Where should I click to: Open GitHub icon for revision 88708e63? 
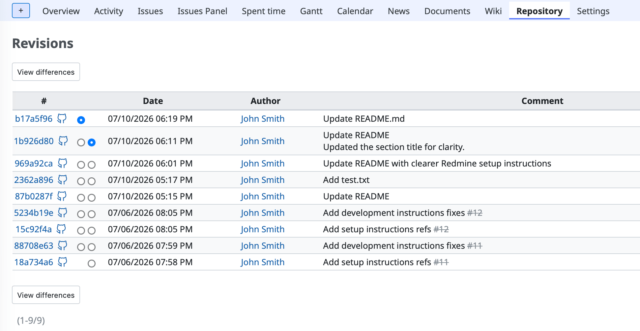tap(63, 245)
